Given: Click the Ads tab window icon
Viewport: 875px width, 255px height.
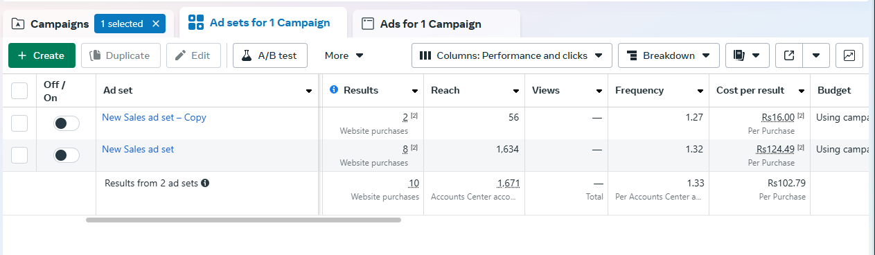Looking at the screenshot, I should click(x=368, y=24).
